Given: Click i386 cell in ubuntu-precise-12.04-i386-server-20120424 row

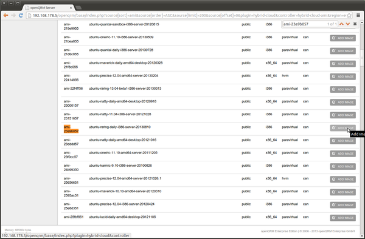Looking at the screenshot, I should click(269, 204).
